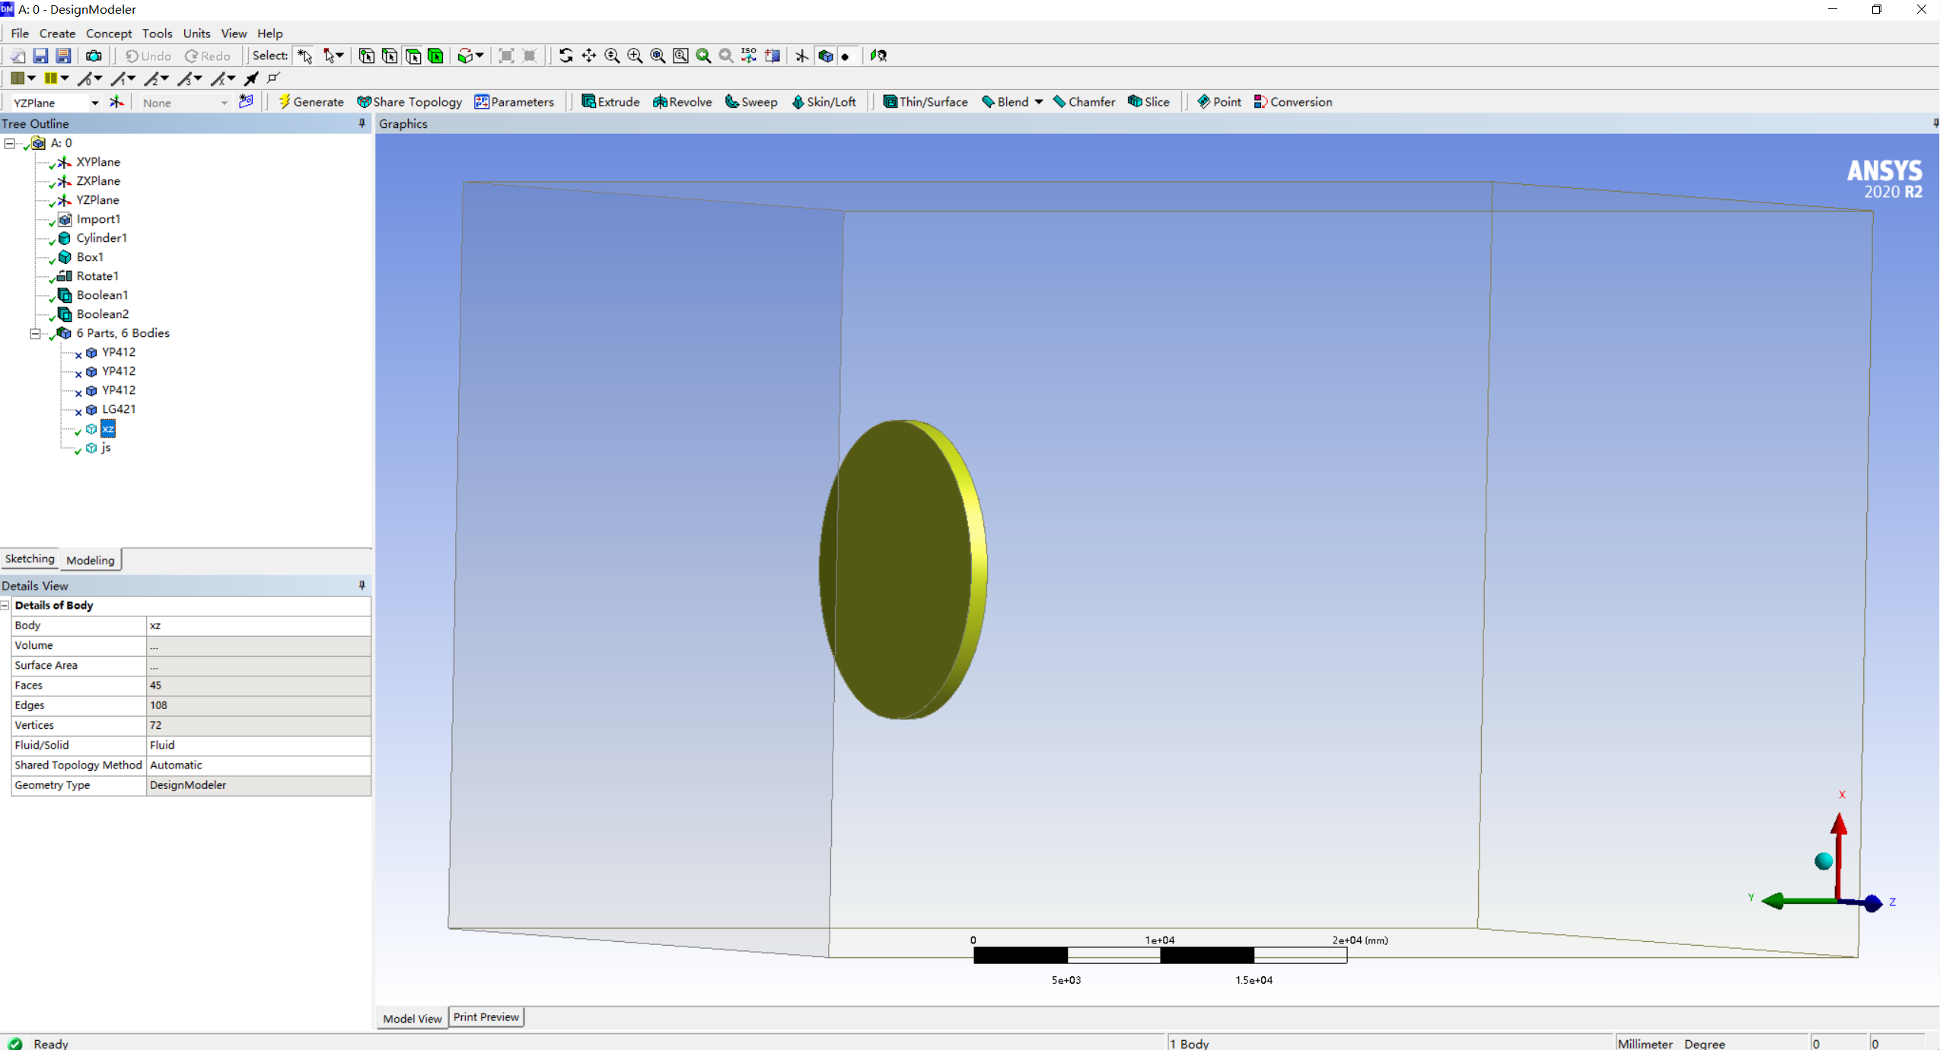The width and height of the screenshot is (1940, 1050).
Task: Select the Boolean2 feature in the tree
Action: coord(102,313)
